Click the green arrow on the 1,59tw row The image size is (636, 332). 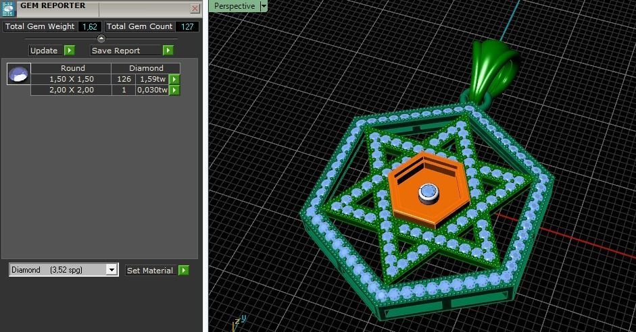(x=174, y=80)
